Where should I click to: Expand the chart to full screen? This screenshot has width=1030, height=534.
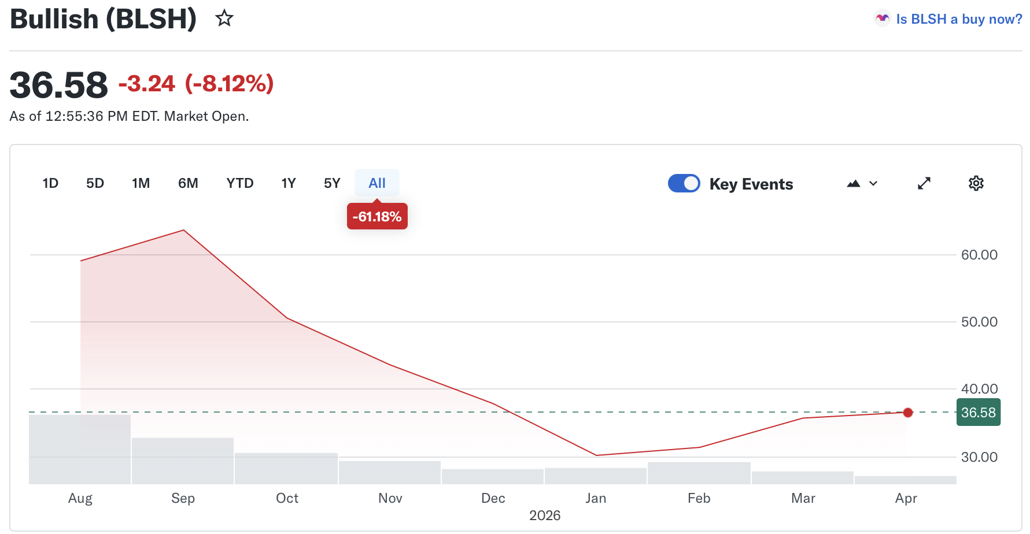coord(924,183)
